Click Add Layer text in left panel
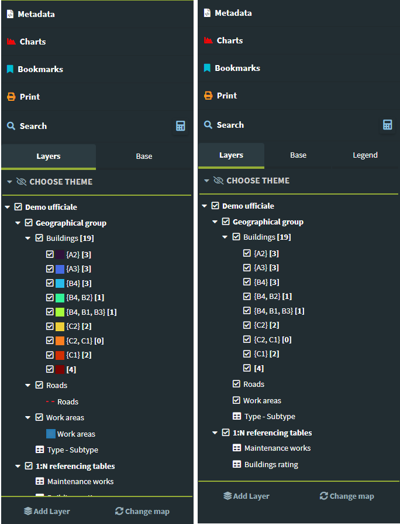This screenshot has width=400, height=524. point(51,511)
